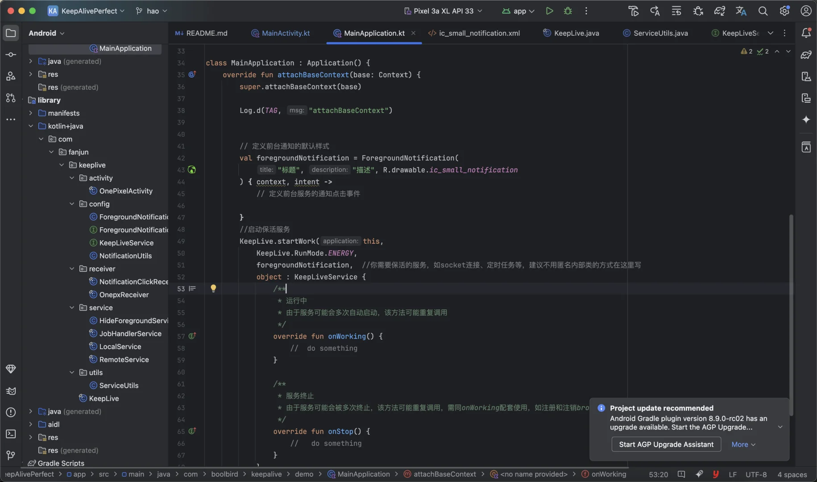
Task: Open the account profile icon
Action: (x=806, y=11)
